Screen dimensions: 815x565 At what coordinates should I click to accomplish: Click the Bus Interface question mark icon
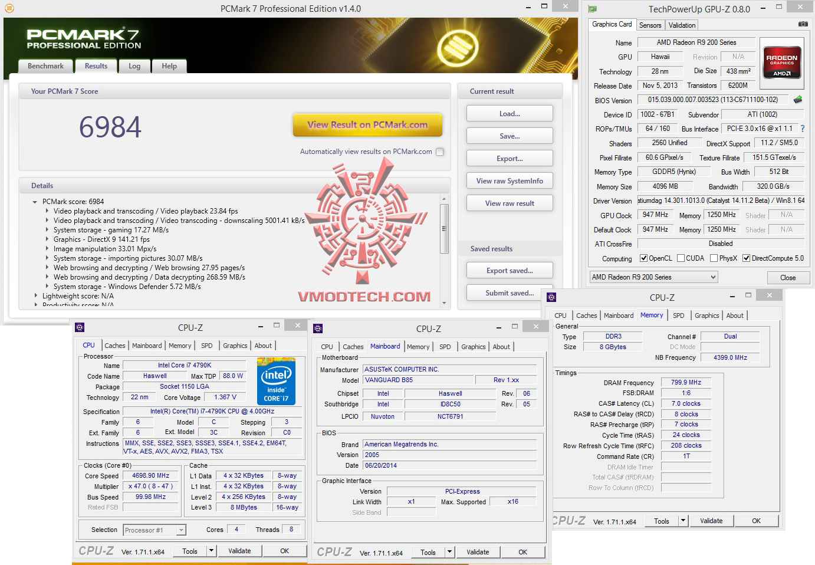[802, 129]
